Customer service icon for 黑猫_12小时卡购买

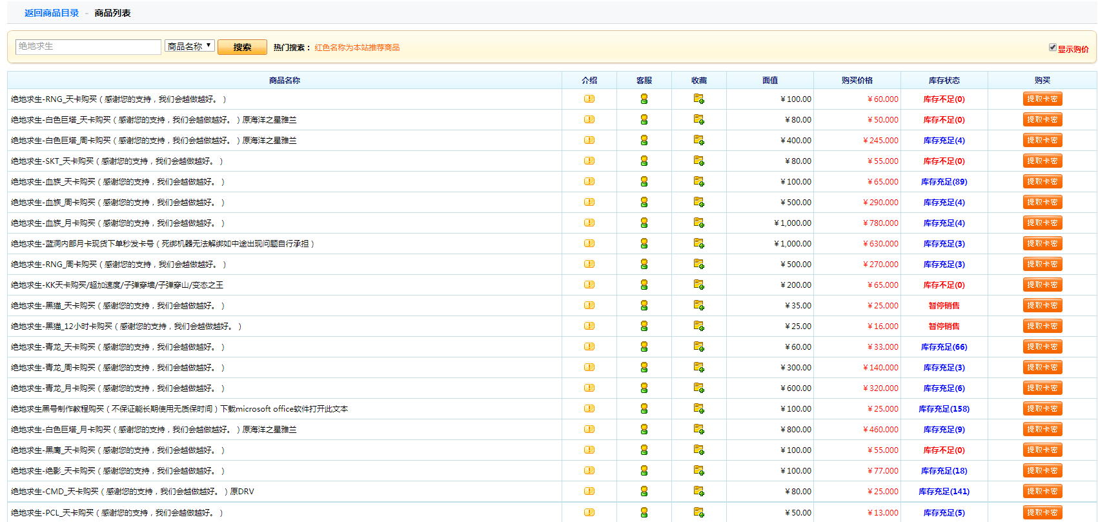coord(644,326)
